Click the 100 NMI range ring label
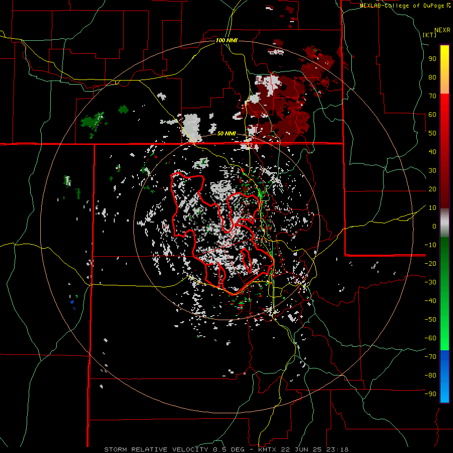Image resolution: width=453 pixels, height=453 pixels. click(226, 40)
